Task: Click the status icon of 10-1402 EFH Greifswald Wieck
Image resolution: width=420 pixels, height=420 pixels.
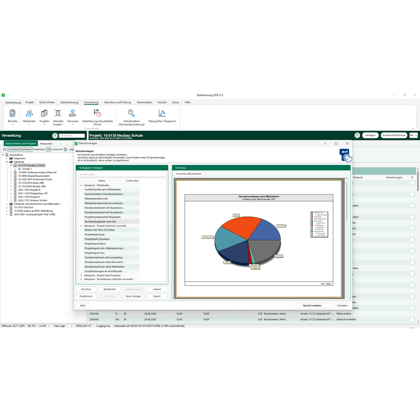Action: (x=15, y=179)
